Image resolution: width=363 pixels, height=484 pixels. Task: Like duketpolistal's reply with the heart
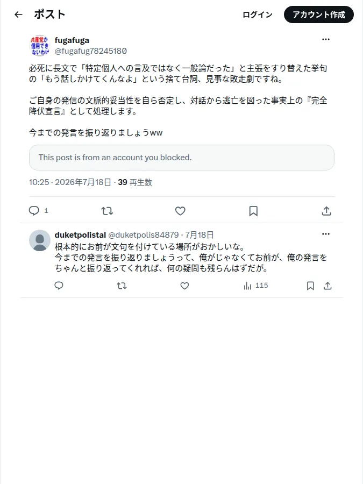coord(184,286)
